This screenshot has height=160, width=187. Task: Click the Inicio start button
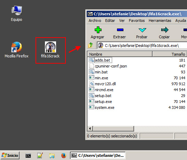pyautogui.click(x=10, y=155)
